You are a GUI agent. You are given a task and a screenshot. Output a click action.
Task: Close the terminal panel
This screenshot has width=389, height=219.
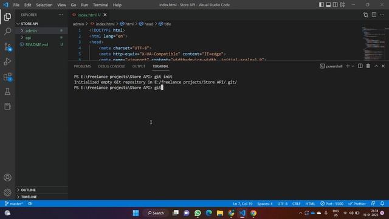coord(384,66)
